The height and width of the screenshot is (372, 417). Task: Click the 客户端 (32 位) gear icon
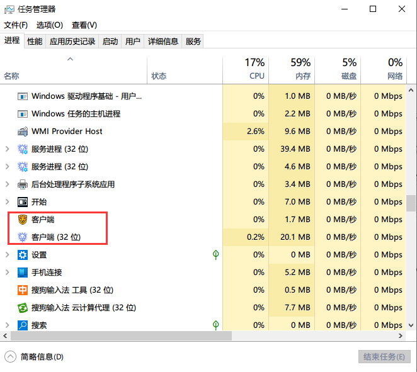click(23, 237)
